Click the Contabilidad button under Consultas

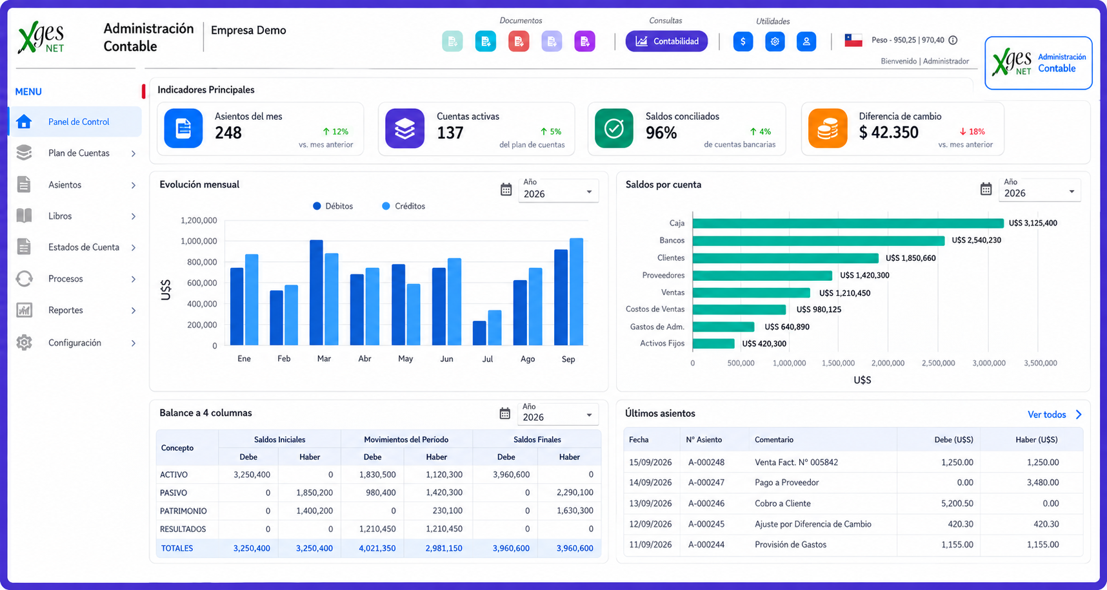pos(666,41)
